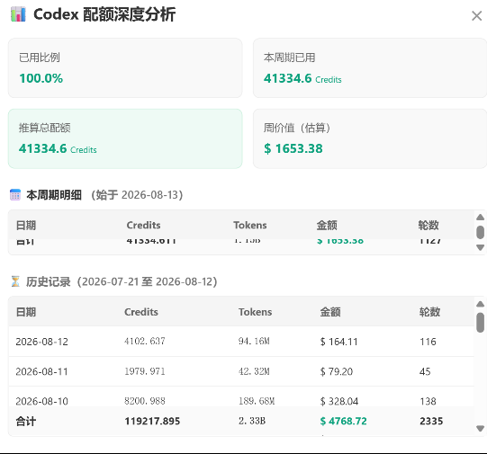Click the 8200.988 credits cell
487x454 pixels.
(145, 401)
